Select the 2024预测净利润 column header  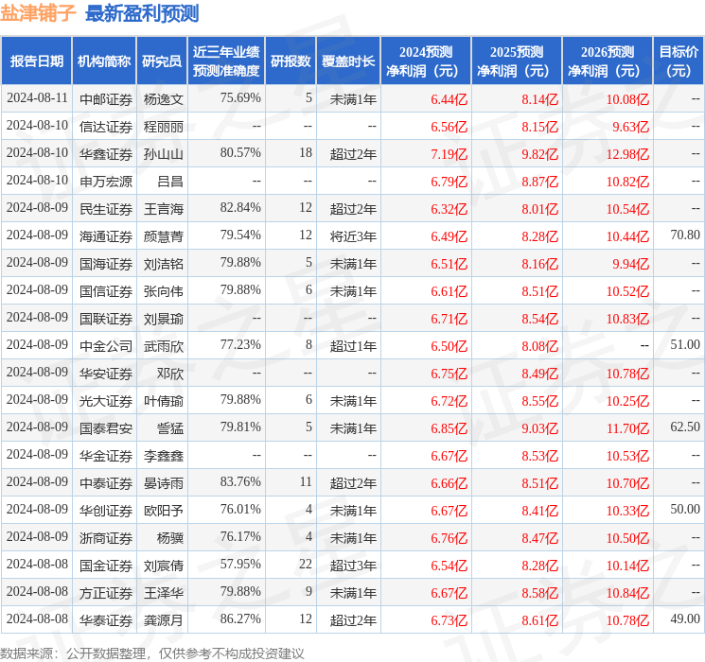[x=426, y=61]
